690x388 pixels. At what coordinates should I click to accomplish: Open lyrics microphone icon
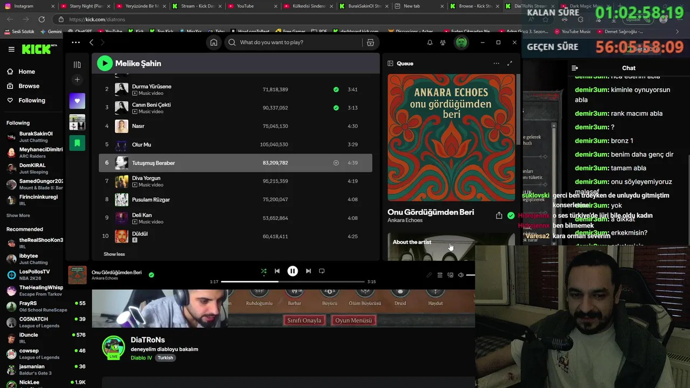pyautogui.click(x=429, y=275)
